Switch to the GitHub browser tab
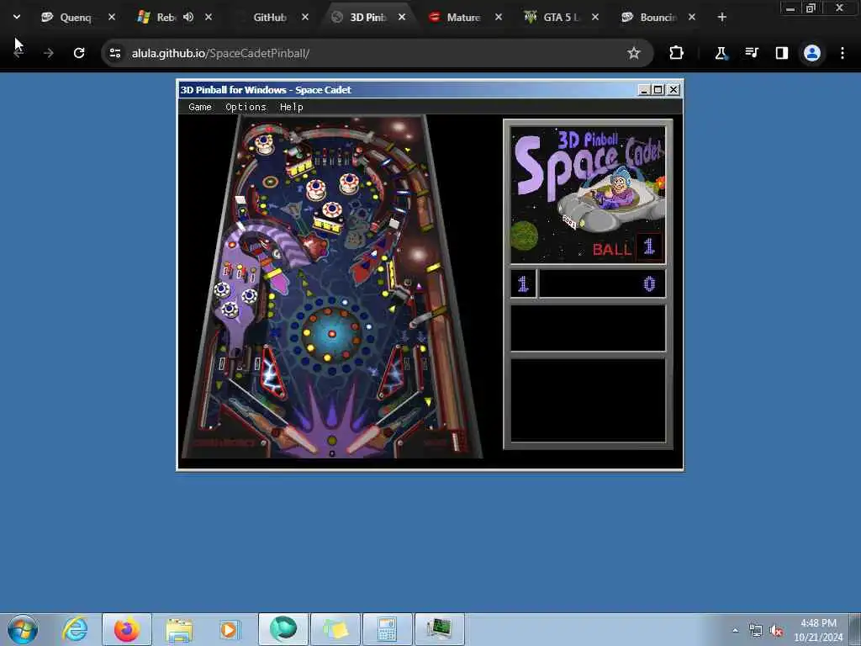Image resolution: width=861 pixels, height=646 pixels. [x=270, y=18]
